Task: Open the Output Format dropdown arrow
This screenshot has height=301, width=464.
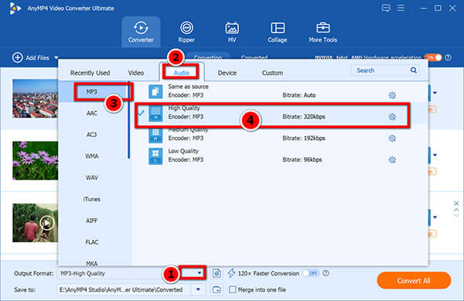Action: [x=200, y=272]
